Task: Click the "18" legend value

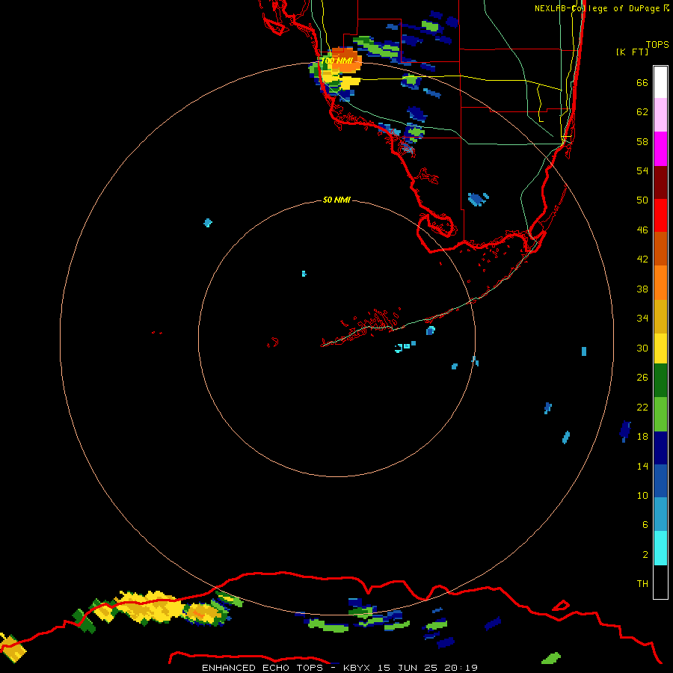Action: [642, 437]
